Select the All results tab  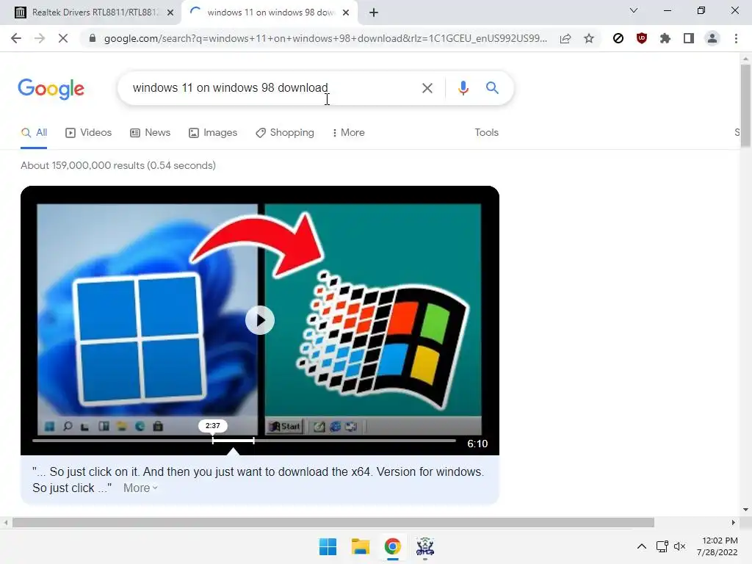click(x=34, y=133)
